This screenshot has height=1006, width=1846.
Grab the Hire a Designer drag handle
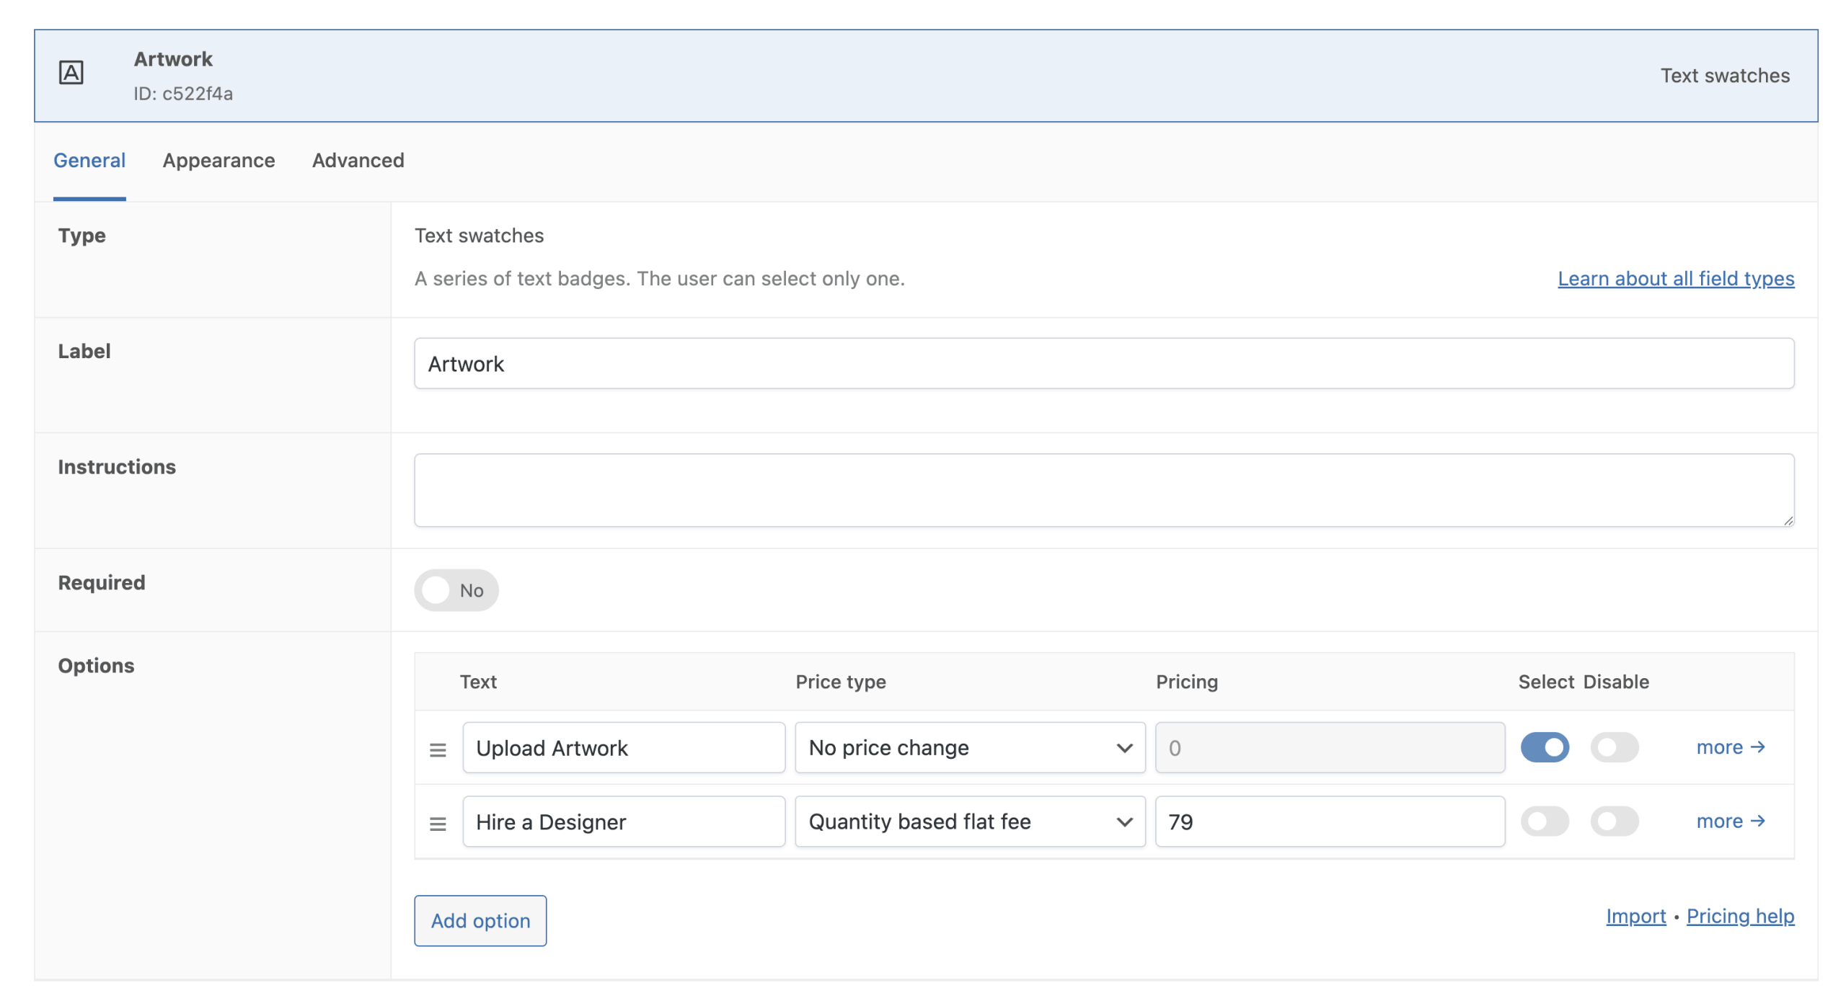(437, 823)
